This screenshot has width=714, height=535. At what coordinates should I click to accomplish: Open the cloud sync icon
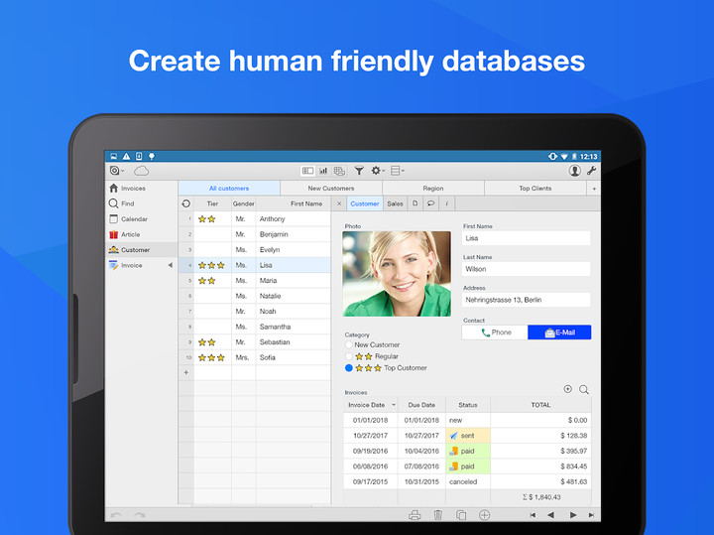141,171
